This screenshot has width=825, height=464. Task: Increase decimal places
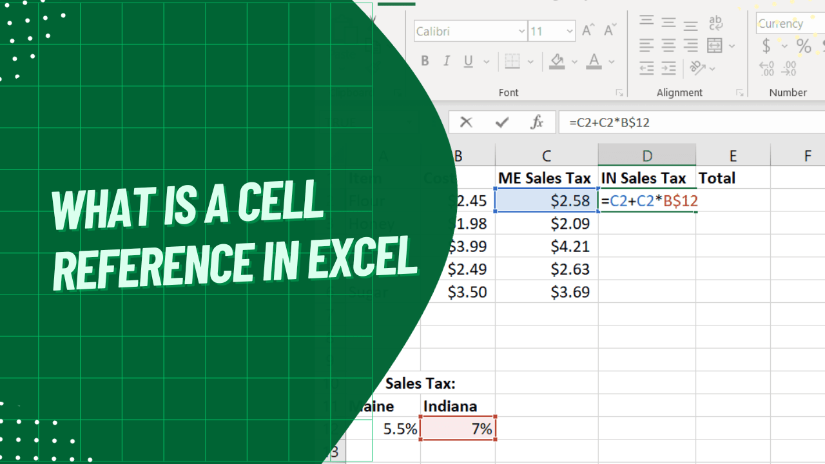click(x=766, y=68)
